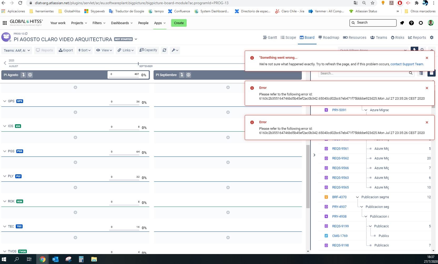This screenshot has width=438, height=264.
Task: Click the down-arrow icon on PI Septiembre
Action: click(182, 75)
